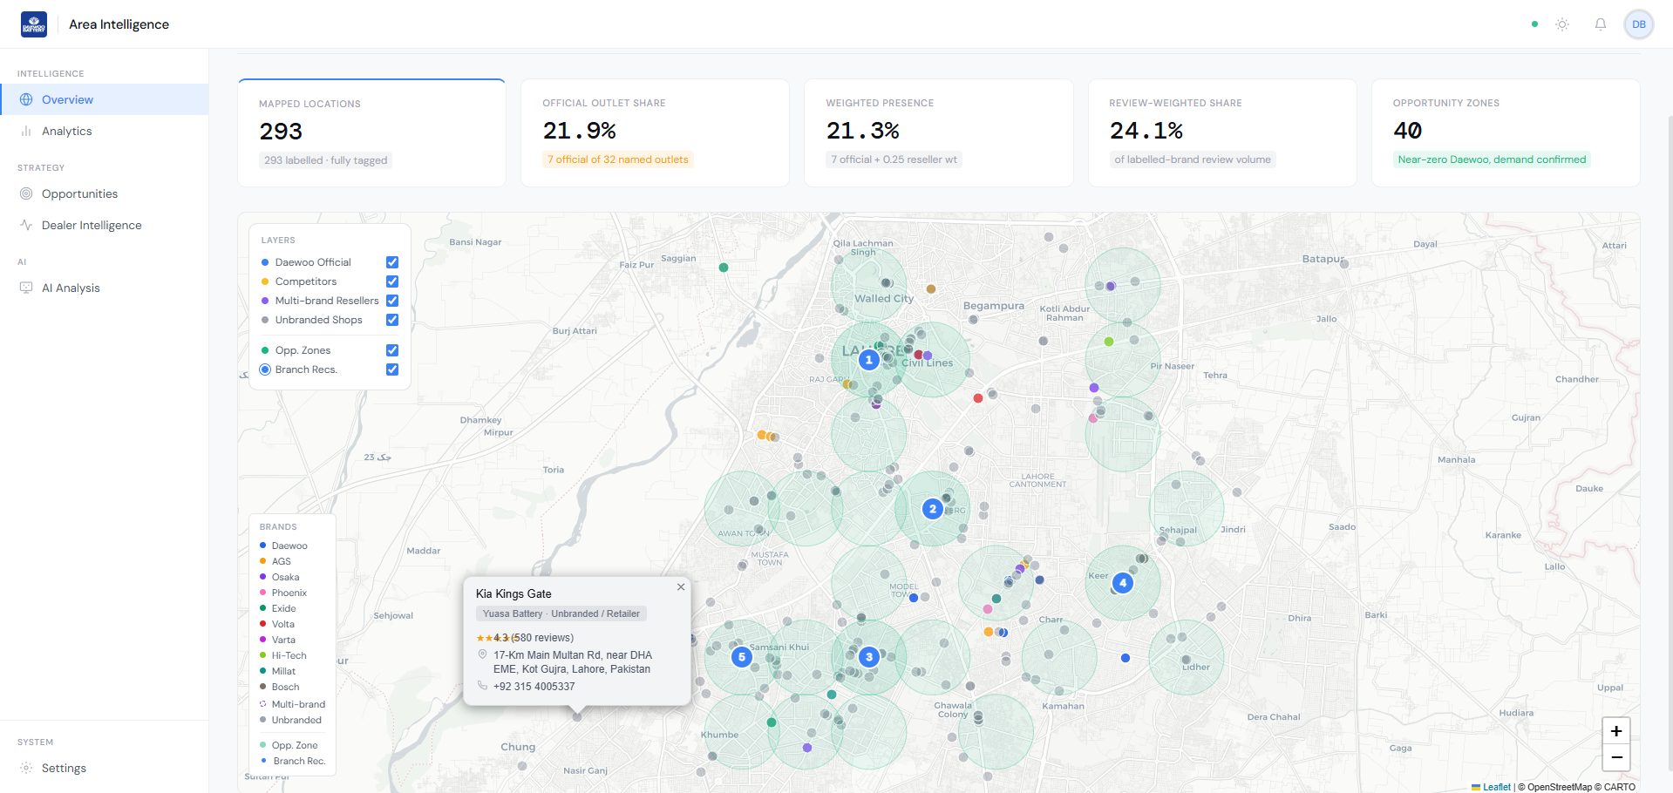Go to Opportunities
The height and width of the screenshot is (793, 1673).
(105, 193)
